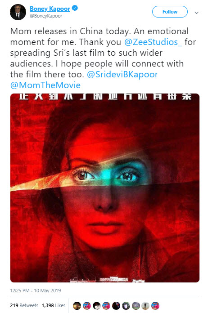The width and height of the screenshot is (208, 313).
Task: Open the @SrideviBKapoor mention
Action: click(x=122, y=75)
